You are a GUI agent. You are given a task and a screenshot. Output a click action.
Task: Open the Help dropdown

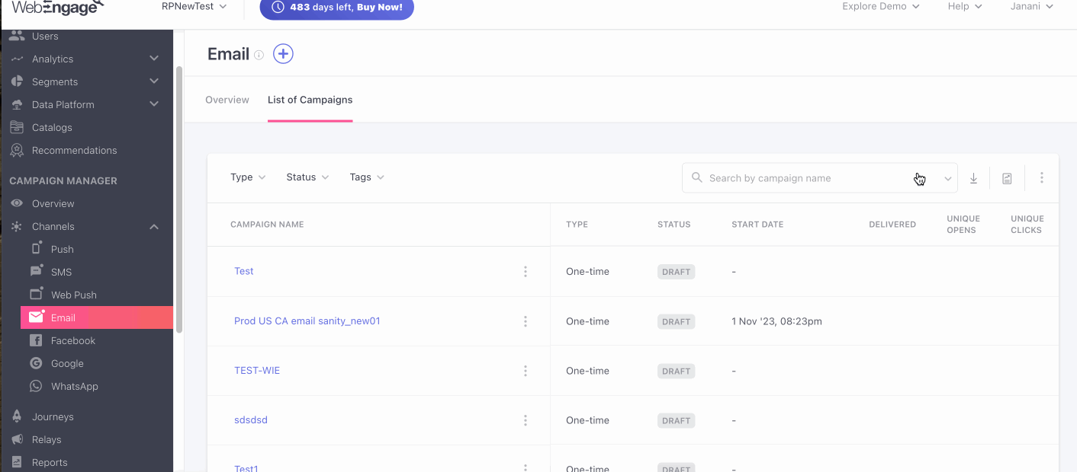[965, 6]
